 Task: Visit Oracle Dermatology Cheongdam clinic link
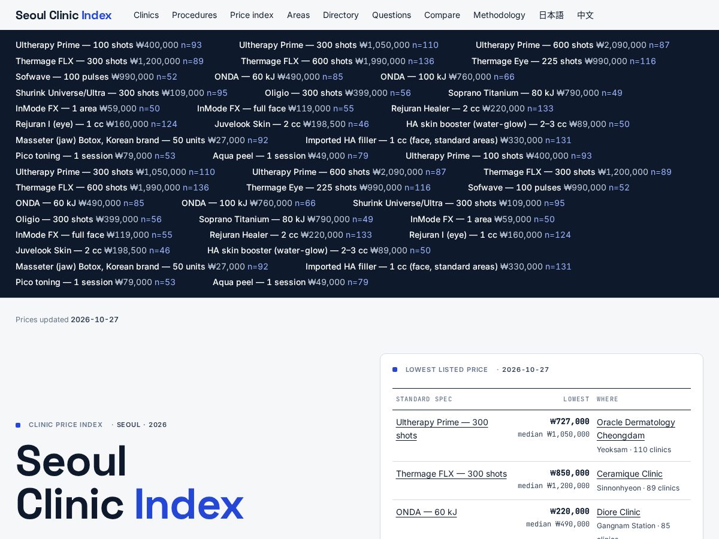636,429
